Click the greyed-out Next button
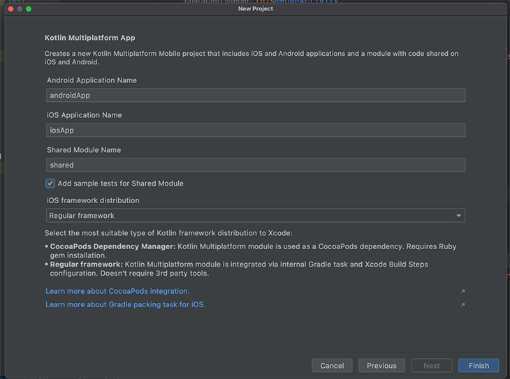Screen dimensions: 510x379 432,366
